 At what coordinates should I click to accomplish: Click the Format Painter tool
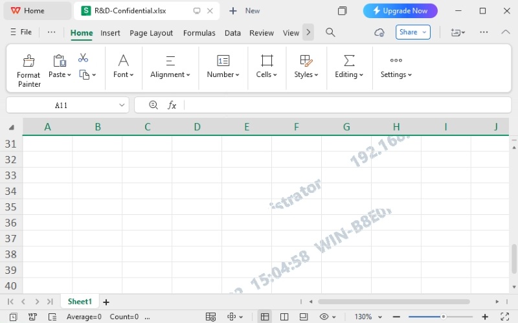tap(28, 71)
